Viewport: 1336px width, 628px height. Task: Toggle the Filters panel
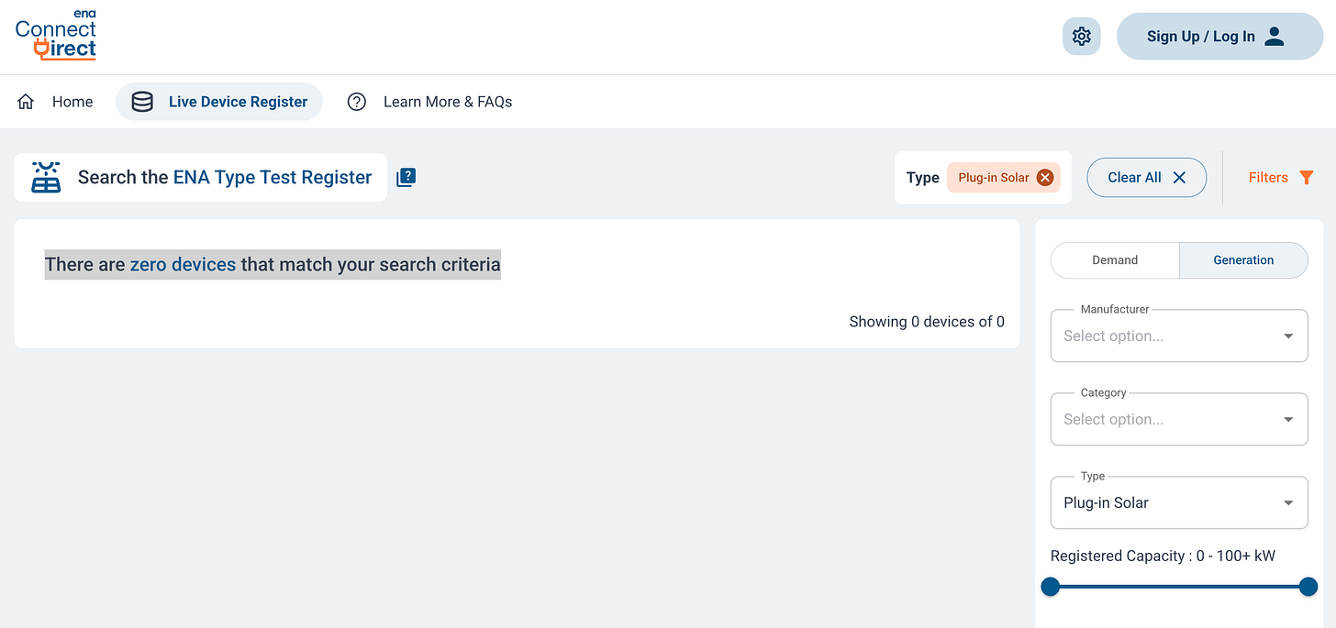click(1281, 178)
